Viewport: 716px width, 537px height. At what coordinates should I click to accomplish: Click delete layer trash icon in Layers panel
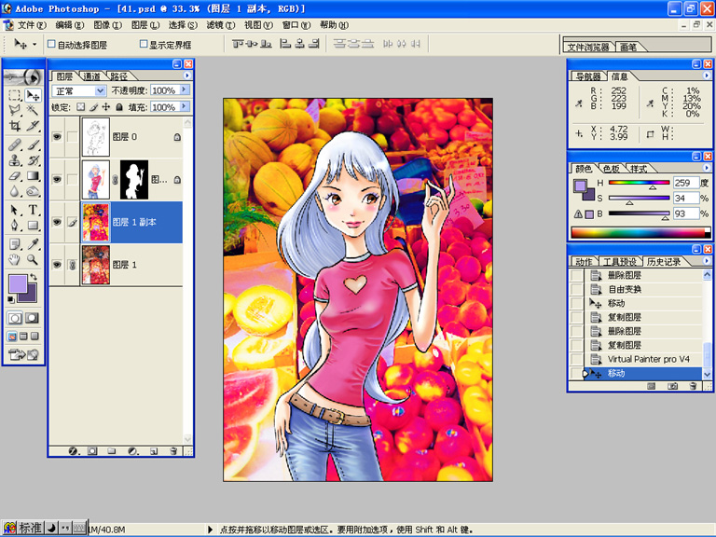(x=173, y=450)
